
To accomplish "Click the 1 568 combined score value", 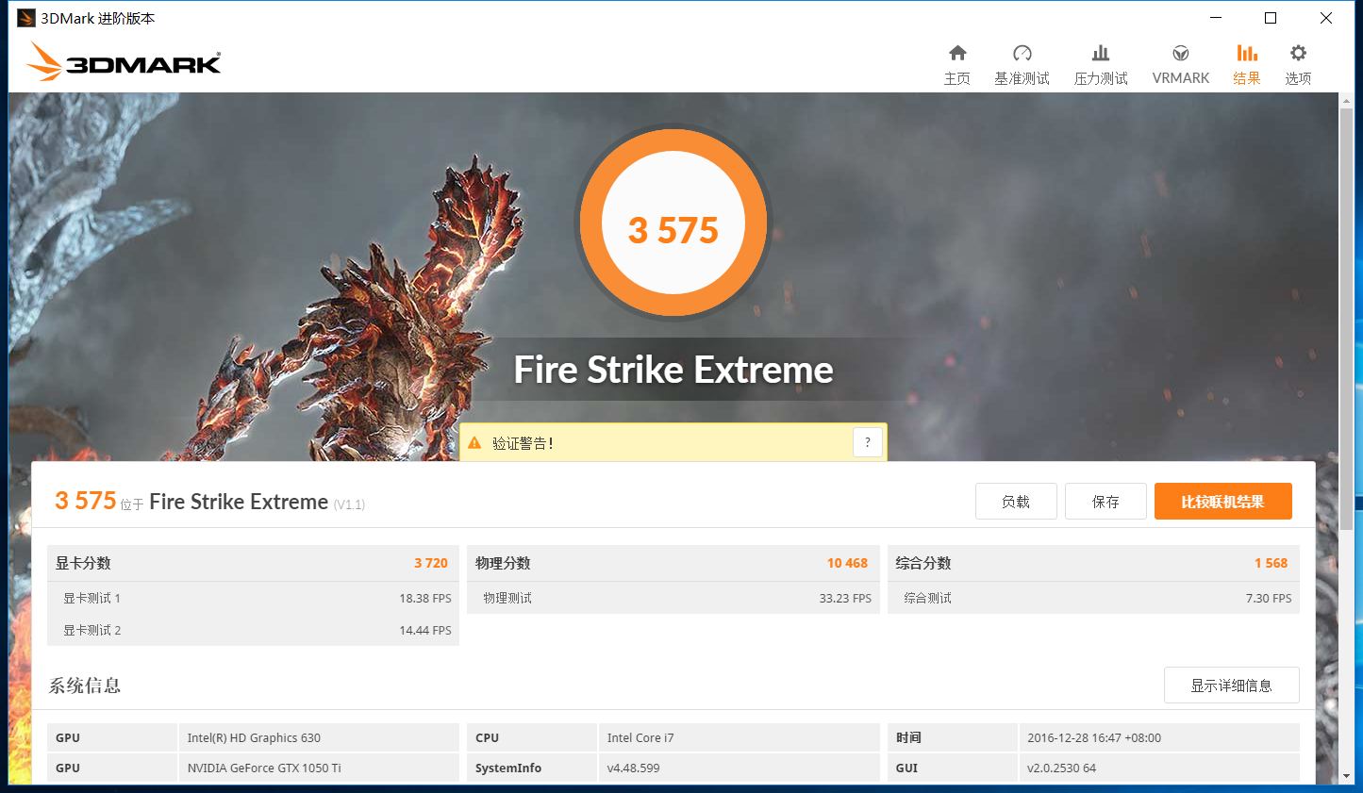I will [x=1271, y=563].
